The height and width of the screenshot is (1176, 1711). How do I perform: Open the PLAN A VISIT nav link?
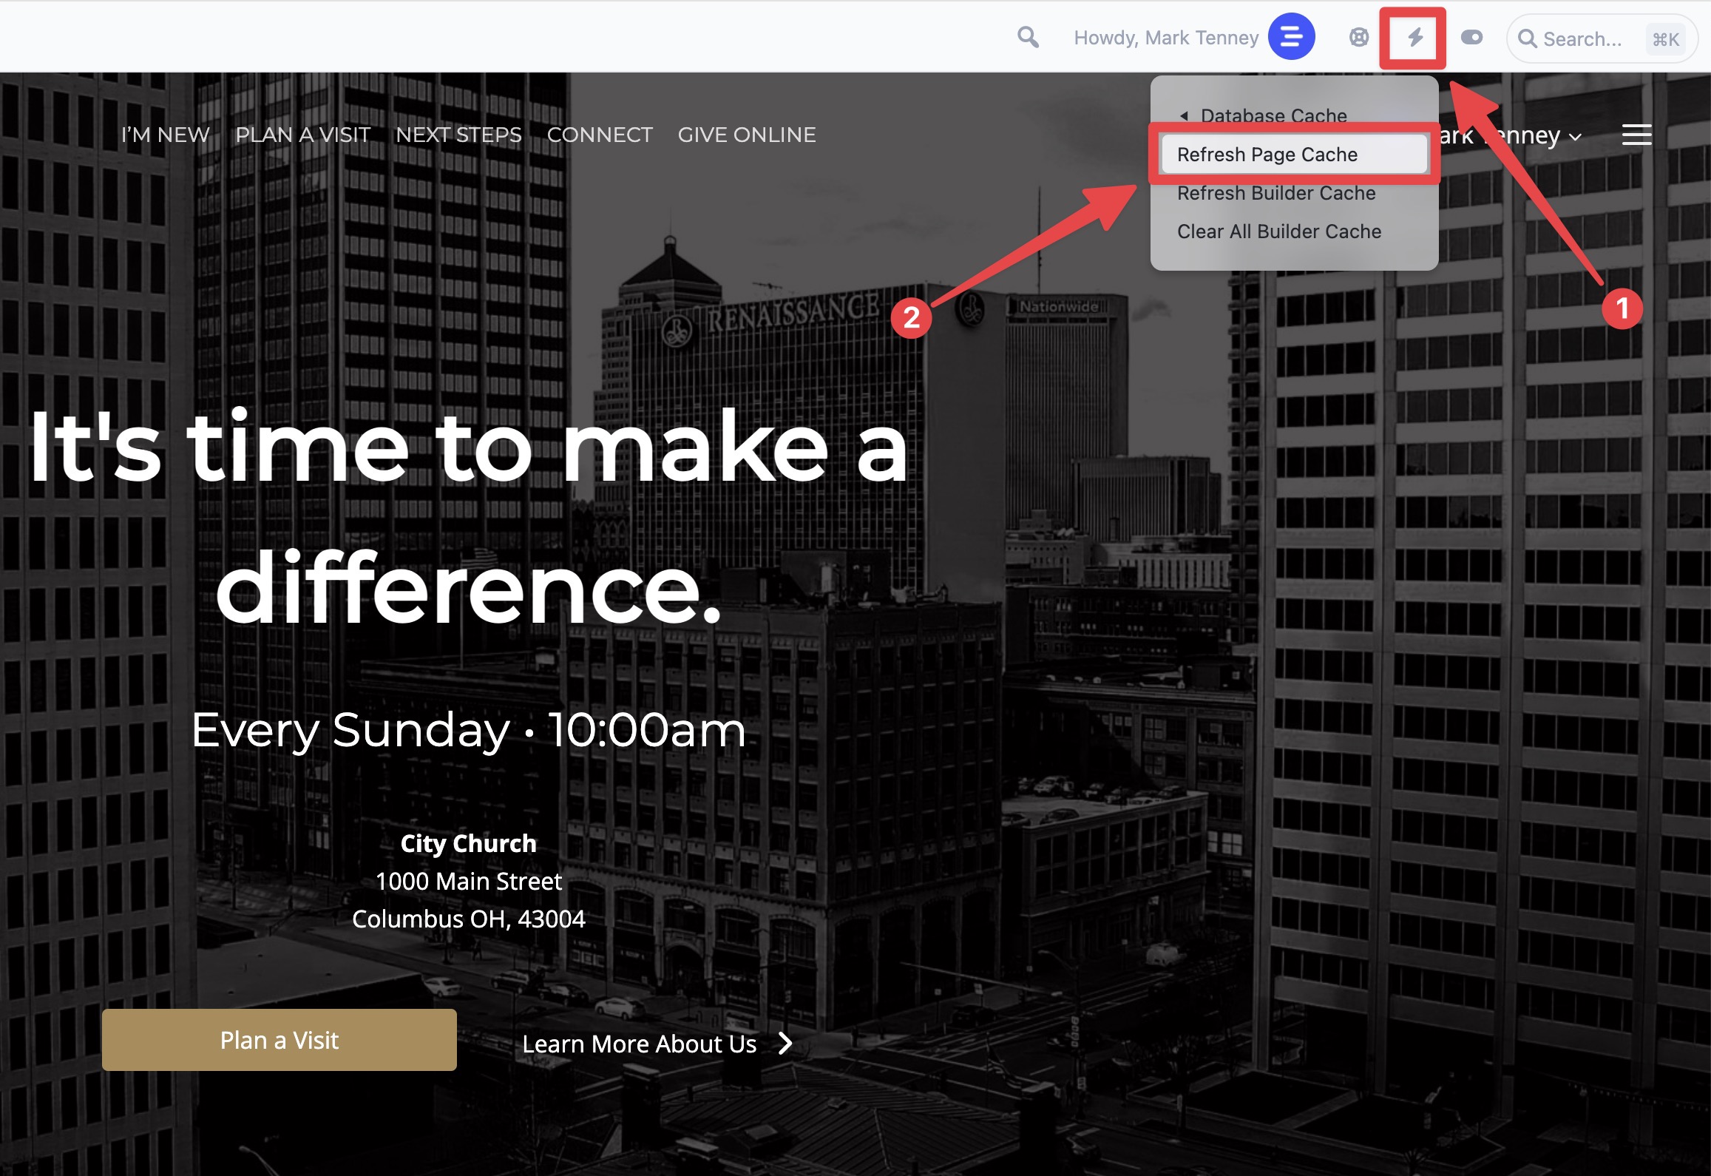(302, 135)
